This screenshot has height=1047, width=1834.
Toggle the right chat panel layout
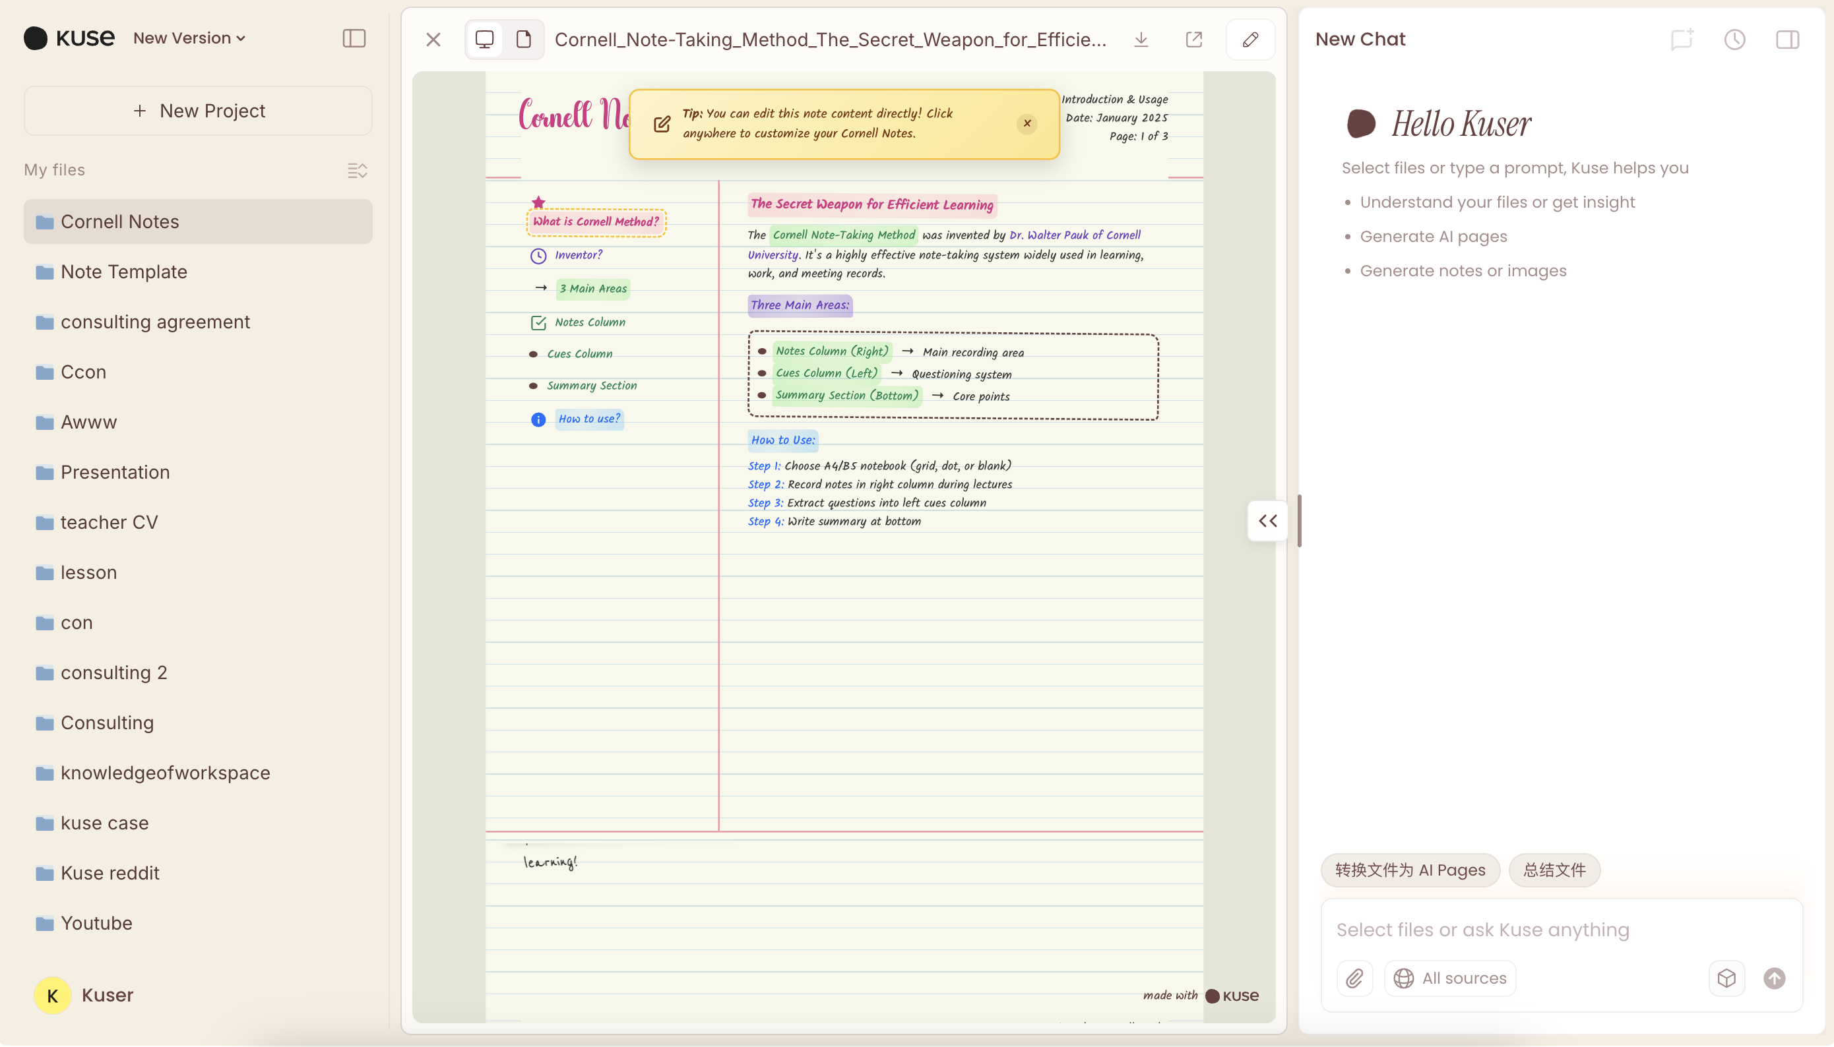1787,40
